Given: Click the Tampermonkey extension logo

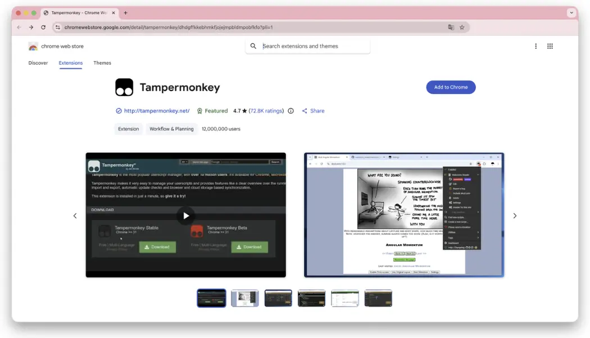Looking at the screenshot, I should point(124,87).
